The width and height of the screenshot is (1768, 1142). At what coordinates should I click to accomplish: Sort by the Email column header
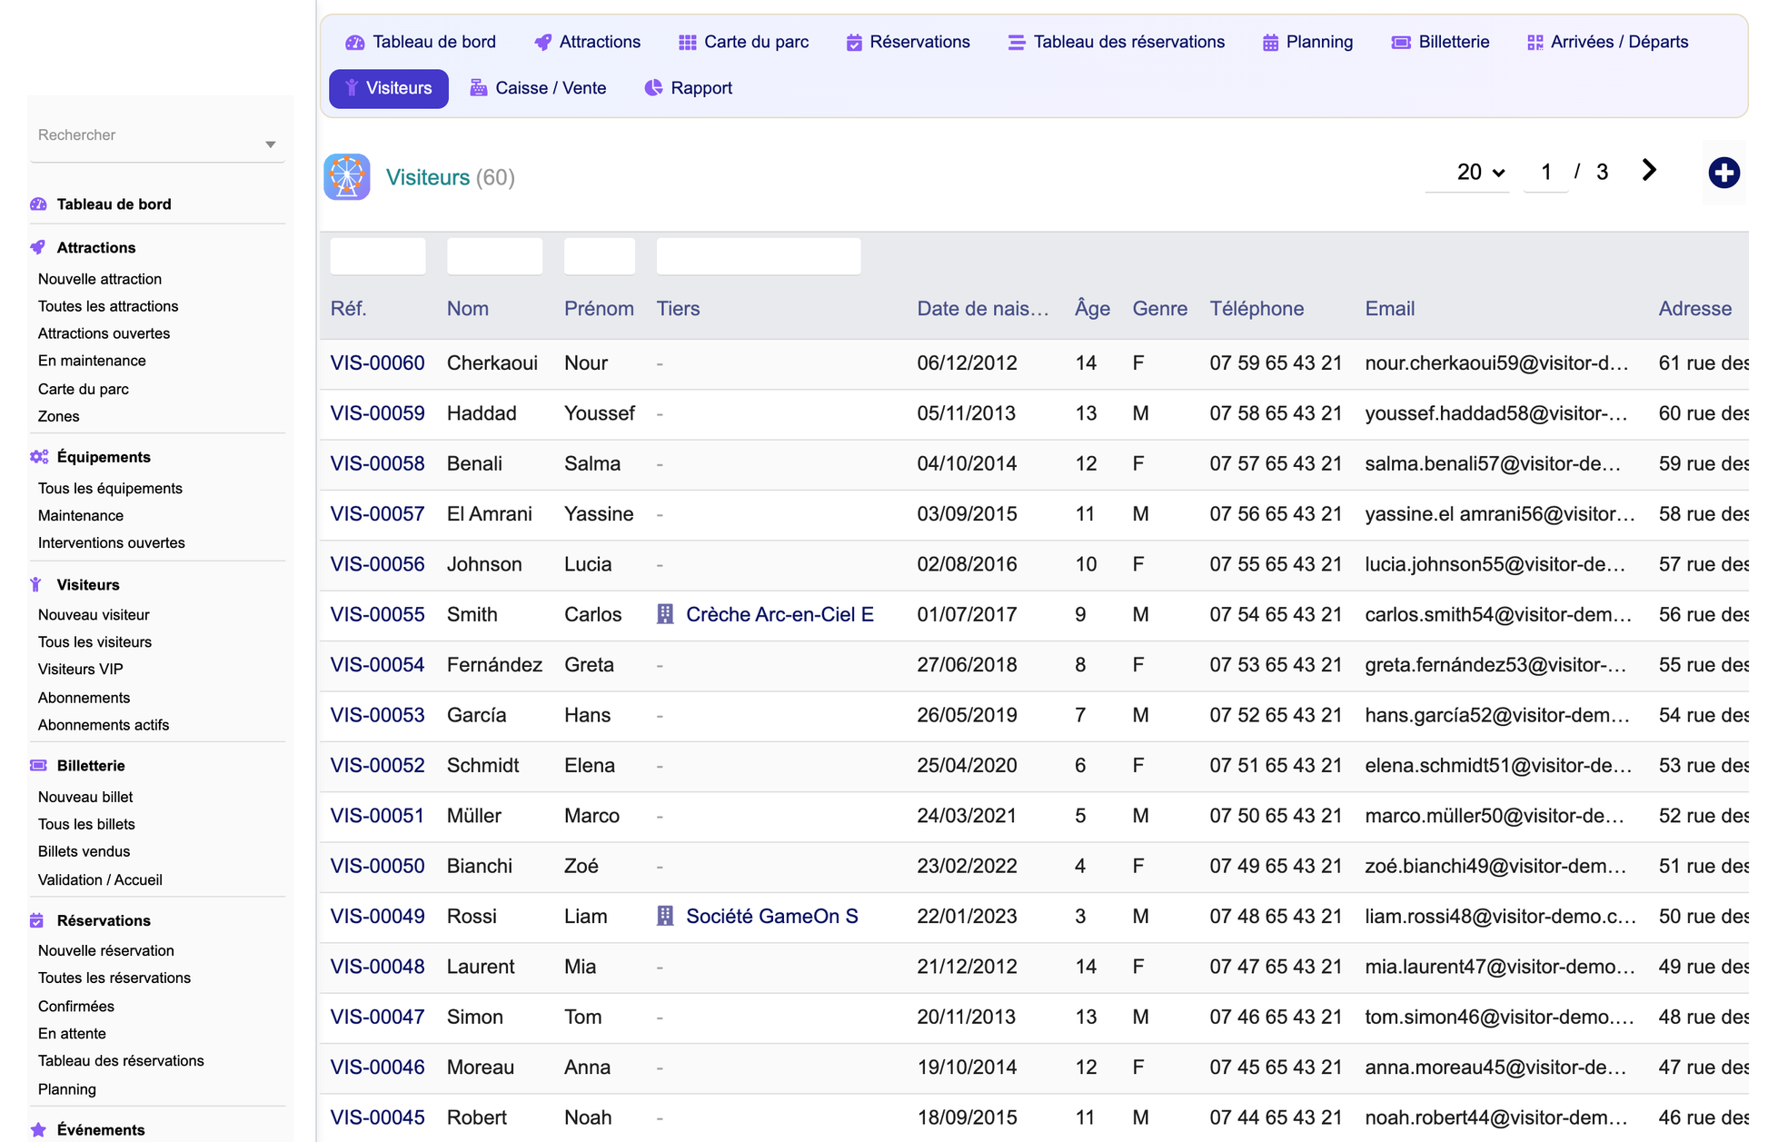(x=1389, y=309)
